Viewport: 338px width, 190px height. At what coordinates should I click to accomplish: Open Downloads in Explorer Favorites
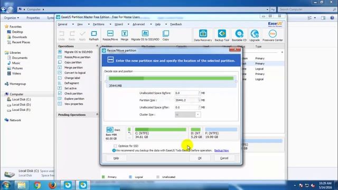(x=19, y=37)
